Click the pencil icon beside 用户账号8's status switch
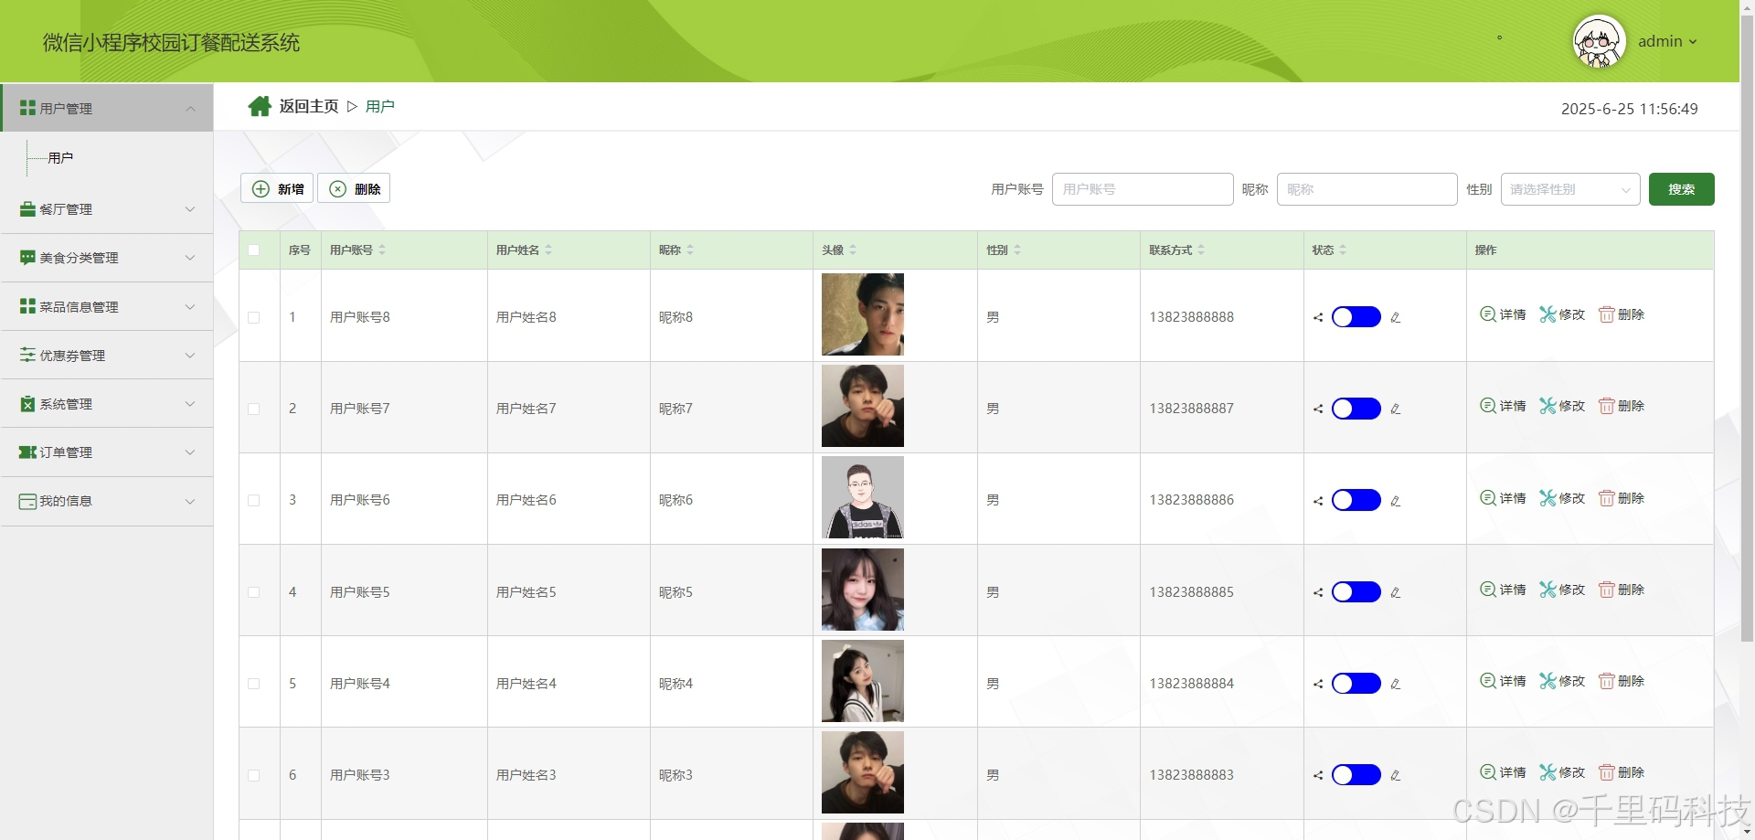The image size is (1755, 840). [x=1395, y=318]
